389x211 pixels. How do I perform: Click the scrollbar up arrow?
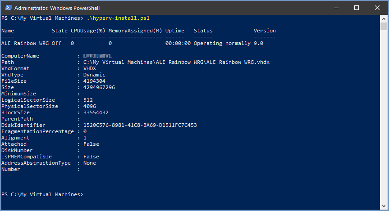[384, 19]
